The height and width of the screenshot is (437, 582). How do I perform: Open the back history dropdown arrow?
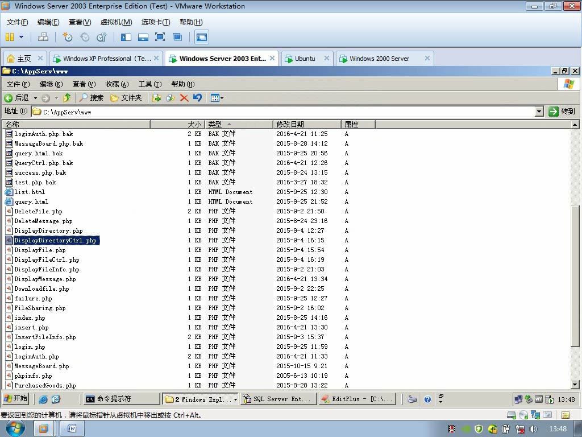36,98
